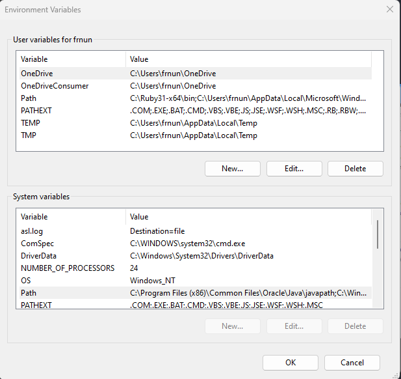The height and width of the screenshot is (379, 401).
Task: Select the OS system variable row
Action: click(x=26, y=280)
